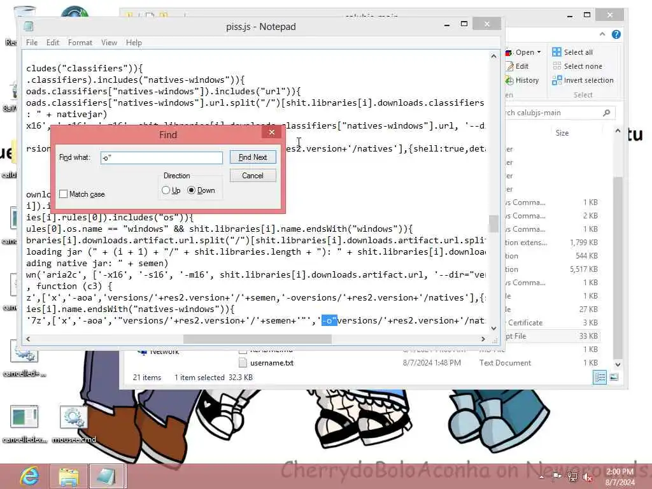The width and height of the screenshot is (652, 489).
Task: Click Open dropdown arrow in Explorer ribbon
Action: pos(539,52)
